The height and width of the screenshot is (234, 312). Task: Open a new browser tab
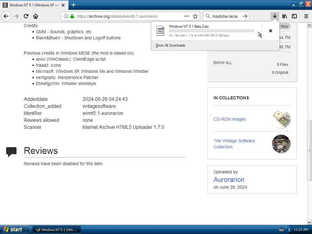[73, 5]
